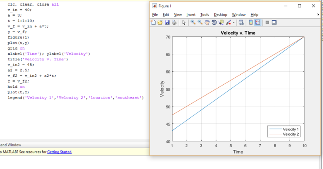This screenshot has width=323, height=169.
Task: Click the New Figure icon
Action: [x=153, y=23]
